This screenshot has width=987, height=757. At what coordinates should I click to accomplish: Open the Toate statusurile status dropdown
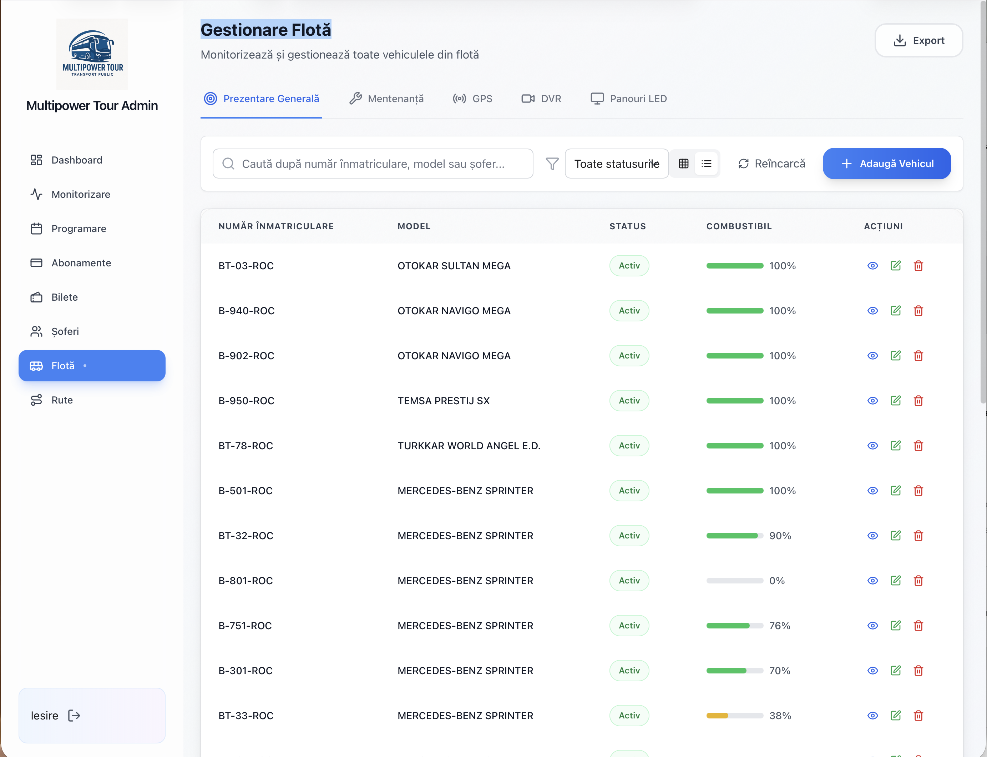(616, 164)
